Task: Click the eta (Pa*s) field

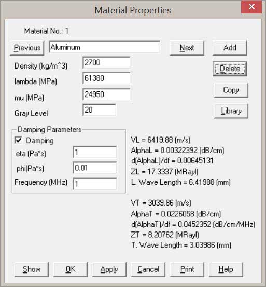Action: click(x=95, y=152)
